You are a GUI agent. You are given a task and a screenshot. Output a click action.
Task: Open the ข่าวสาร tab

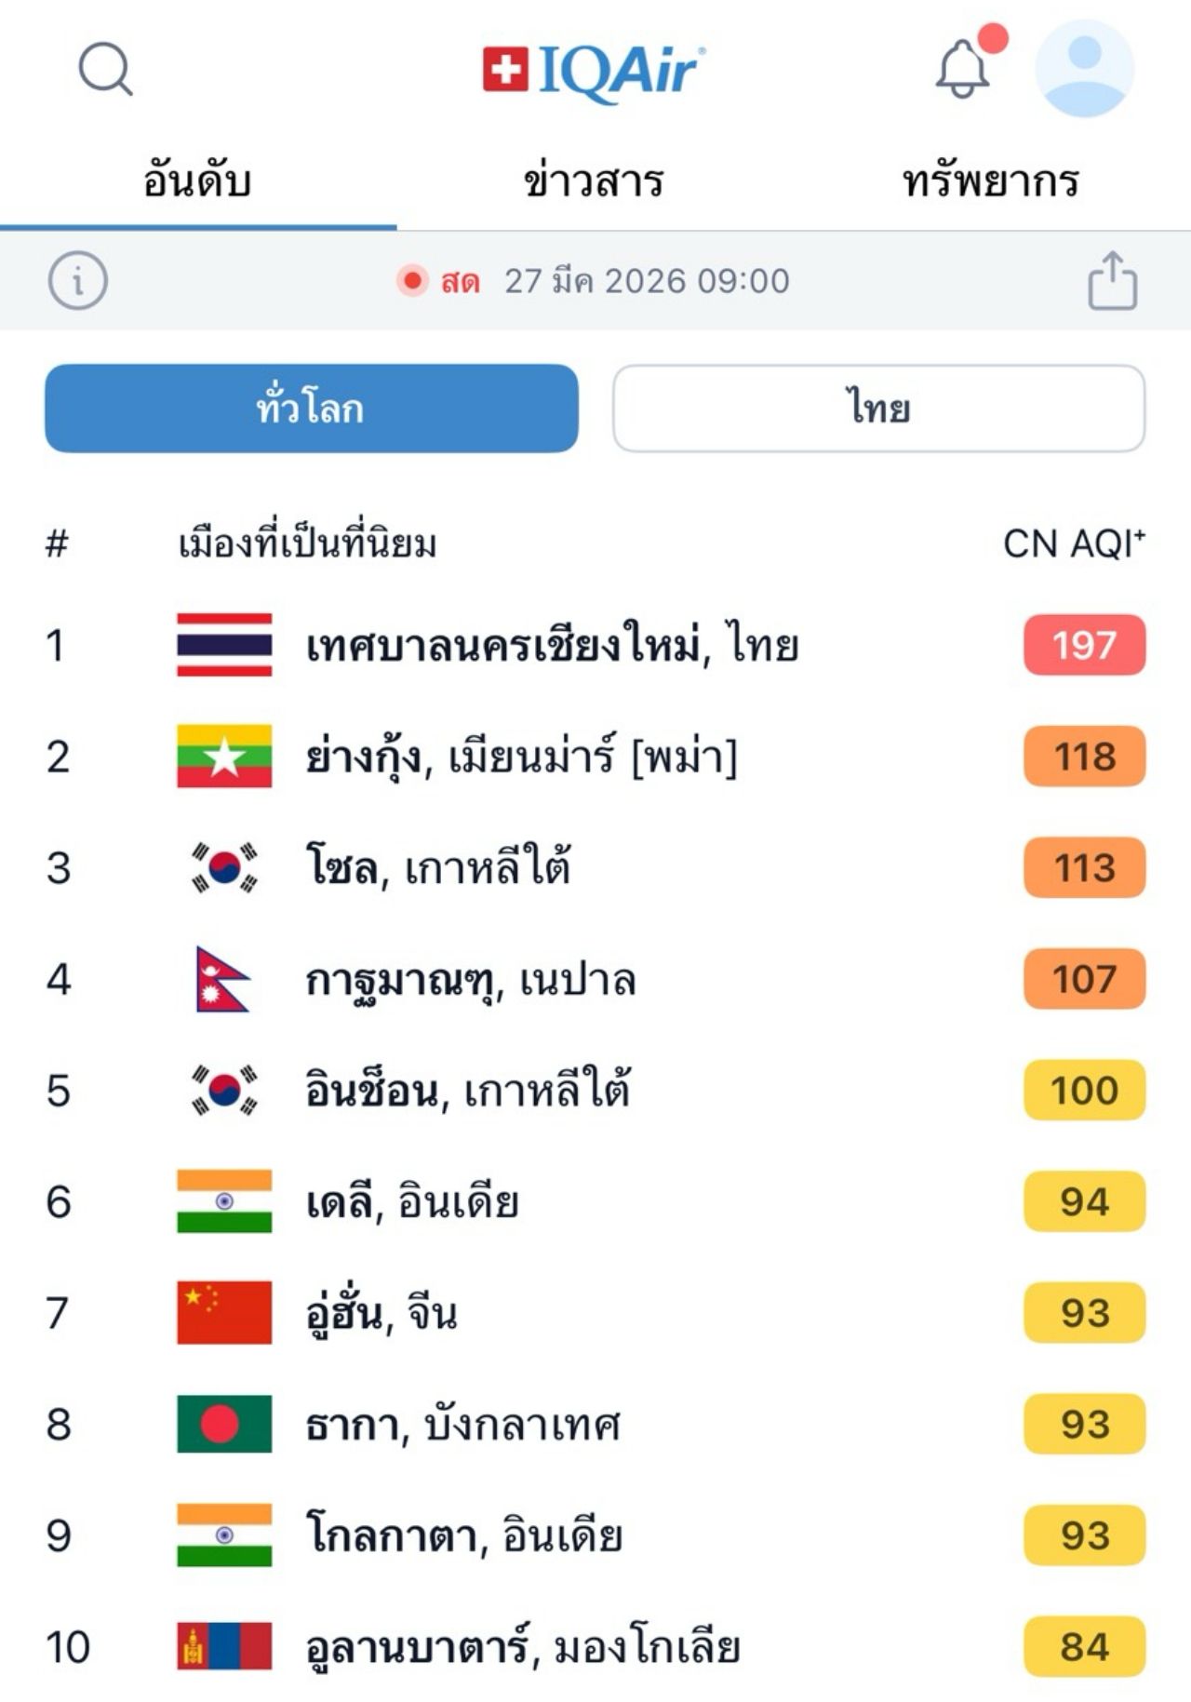click(594, 181)
